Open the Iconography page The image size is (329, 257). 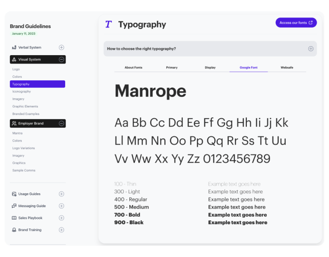pyautogui.click(x=21, y=91)
